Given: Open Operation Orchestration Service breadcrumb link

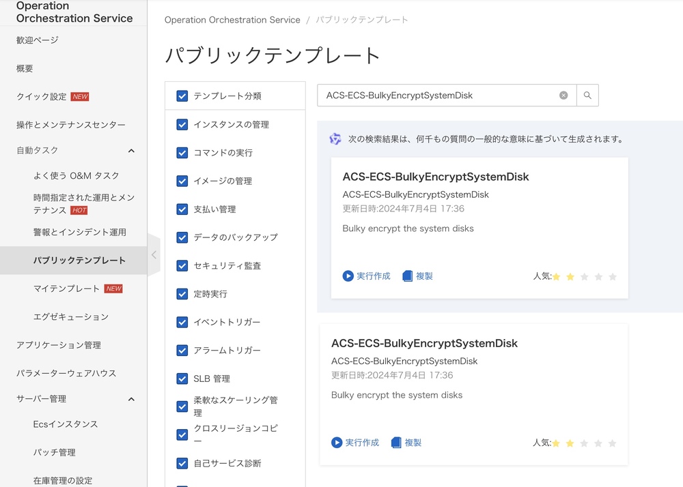Looking at the screenshot, I should tap(232, 20).
